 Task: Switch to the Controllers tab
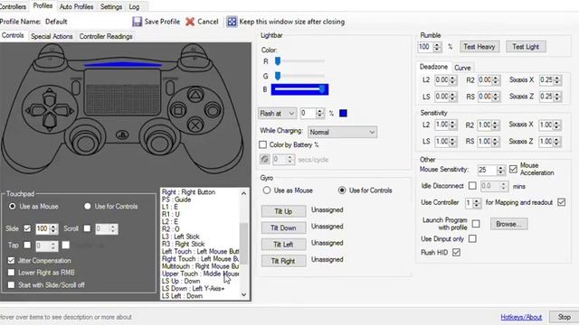(13, 6)
